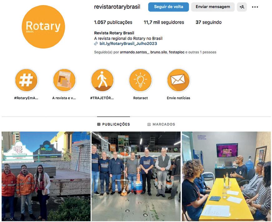Image resolution: width=272 pixels, height=222 pixels.
Task: Open the #RotaryEmA... hashtag highlight
Action: tap(26, 80)
